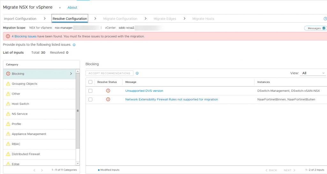Click error status icon for Network Extensibility row
The image size is (327, 174).
point(108,99)
